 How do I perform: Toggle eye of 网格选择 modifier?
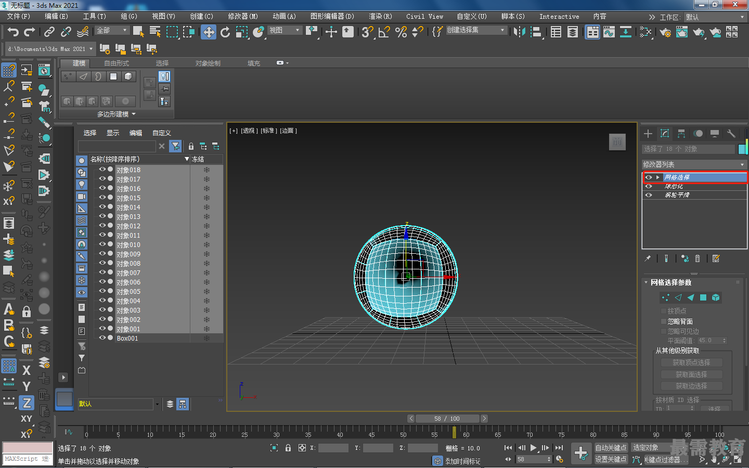point(649,177)
